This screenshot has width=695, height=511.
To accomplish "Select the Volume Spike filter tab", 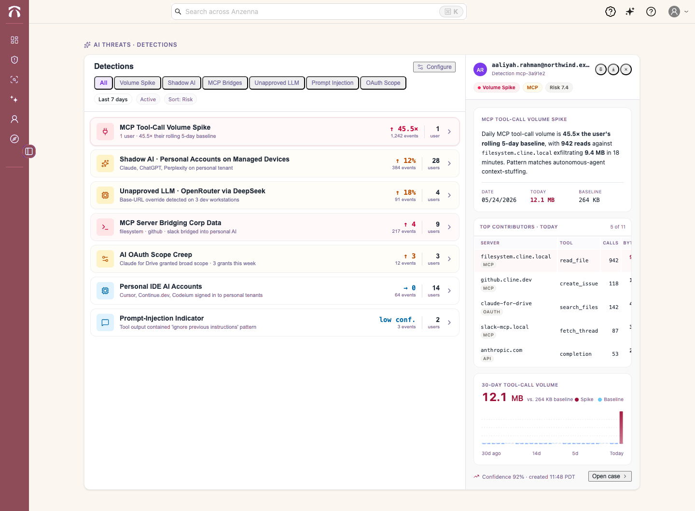I will click(138, 83).
